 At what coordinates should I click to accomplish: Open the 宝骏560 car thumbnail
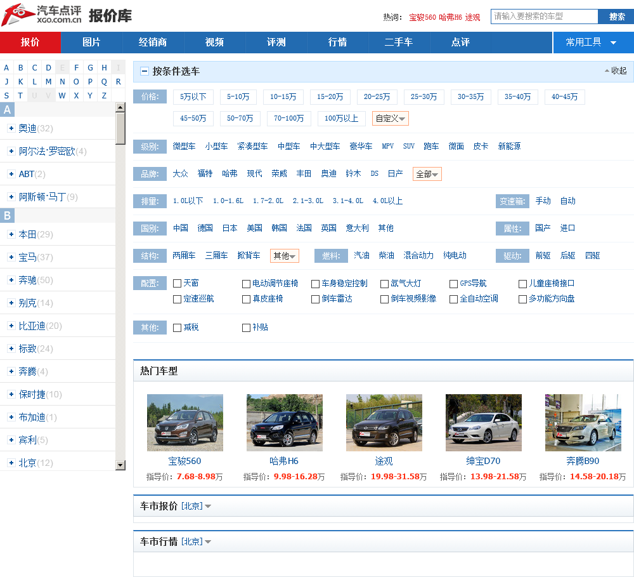184,423
